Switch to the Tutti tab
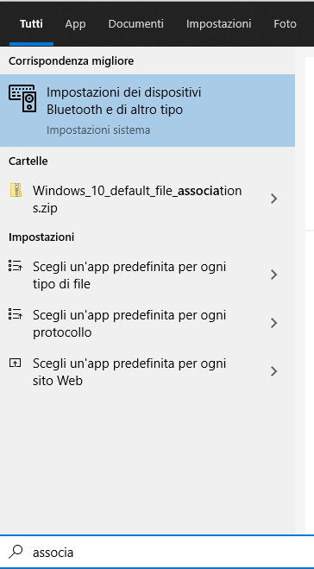 click(x=31, y=24)
